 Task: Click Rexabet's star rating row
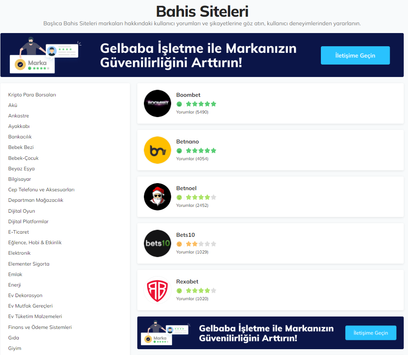[201, 290]
